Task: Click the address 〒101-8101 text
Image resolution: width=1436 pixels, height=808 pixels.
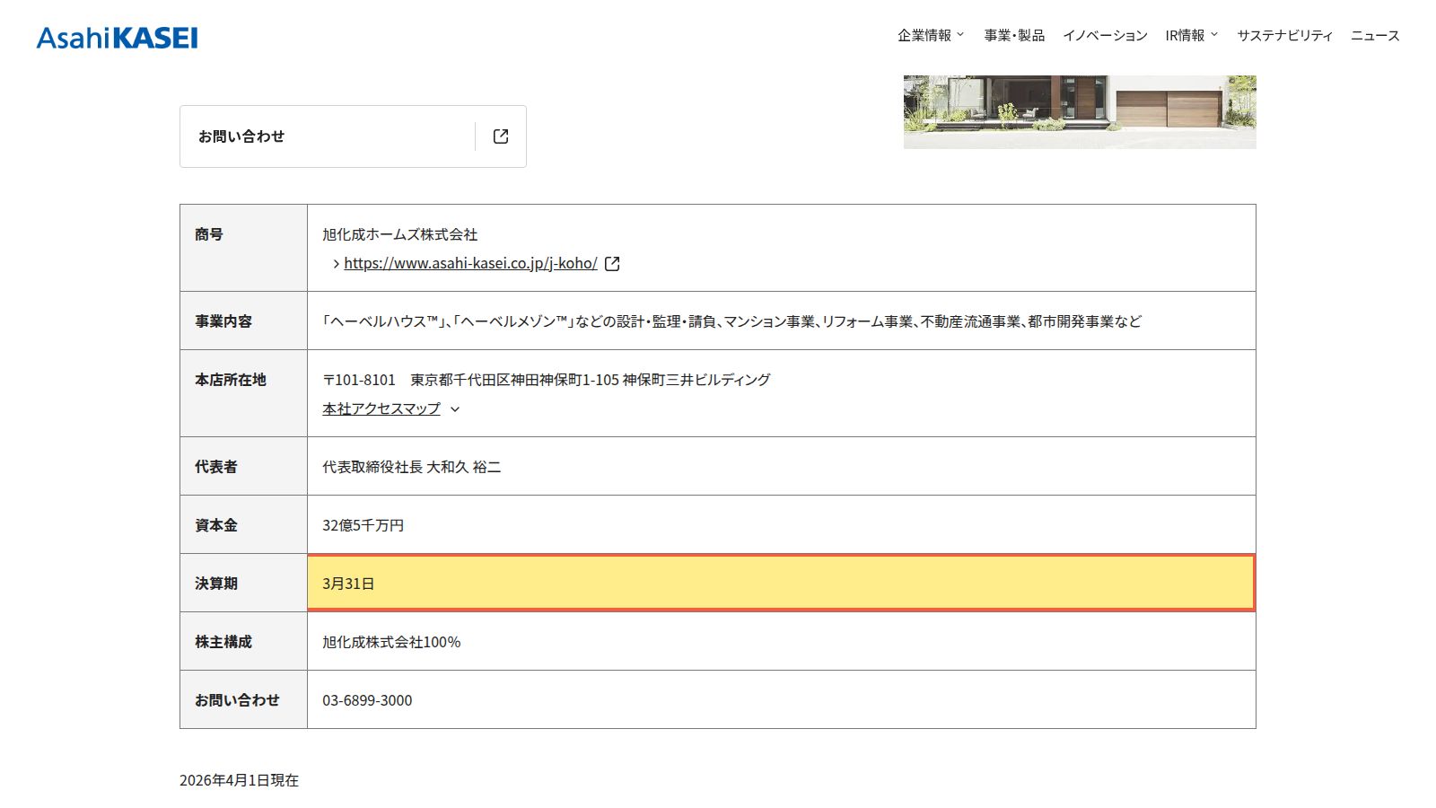Action: 547,380
